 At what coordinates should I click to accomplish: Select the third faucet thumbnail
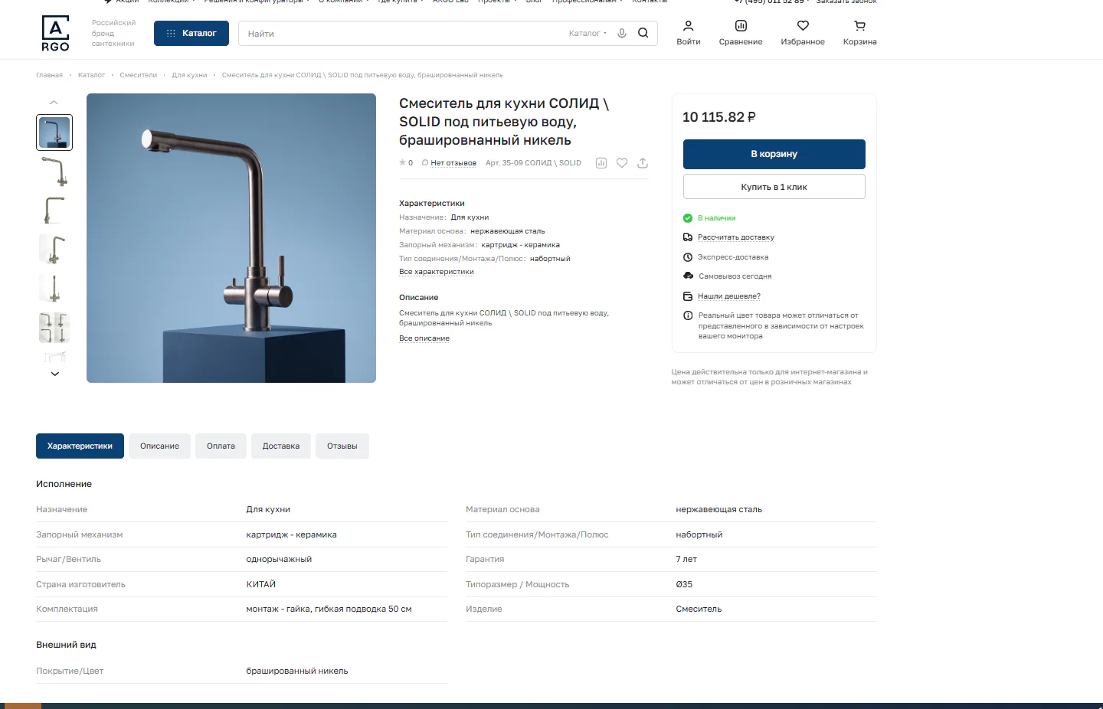click(54, 211)
